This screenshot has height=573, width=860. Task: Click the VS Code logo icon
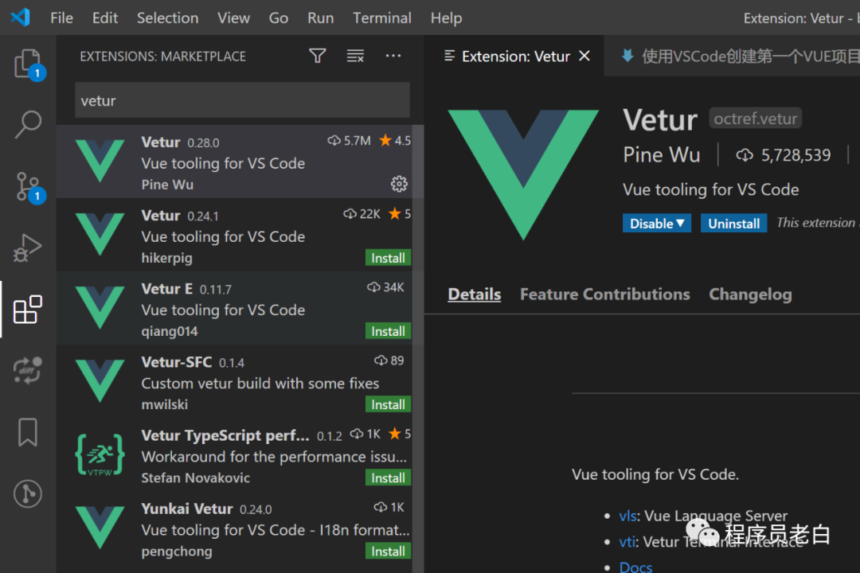click(x=20, y=18)
